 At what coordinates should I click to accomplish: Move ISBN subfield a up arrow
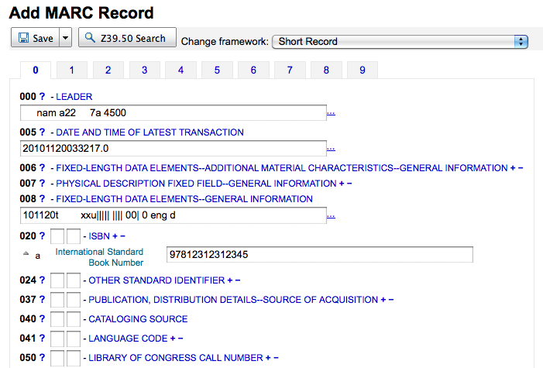click(x=26, y=254)
